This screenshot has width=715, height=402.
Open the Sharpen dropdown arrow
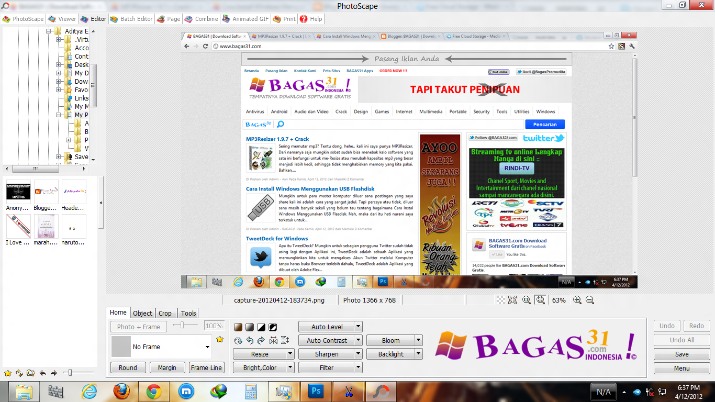point(359,354)
